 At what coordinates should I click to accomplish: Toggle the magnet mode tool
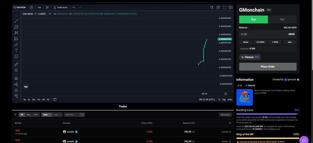click(x=16, y=78)
